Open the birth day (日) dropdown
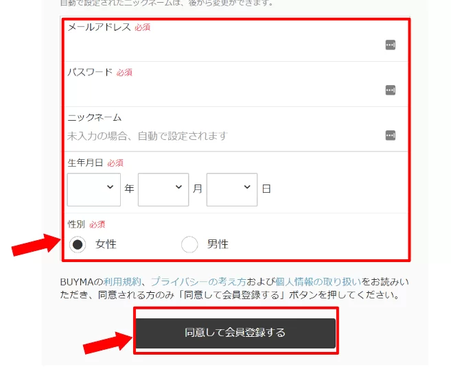The image size is (451, 367). (232, 189)
